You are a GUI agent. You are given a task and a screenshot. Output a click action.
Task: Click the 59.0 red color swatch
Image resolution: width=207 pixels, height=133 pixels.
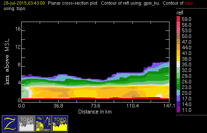tap(178, 19)
